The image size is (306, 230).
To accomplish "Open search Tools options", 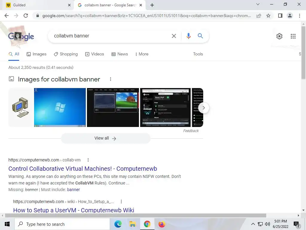I will click(x=198, y=54).
